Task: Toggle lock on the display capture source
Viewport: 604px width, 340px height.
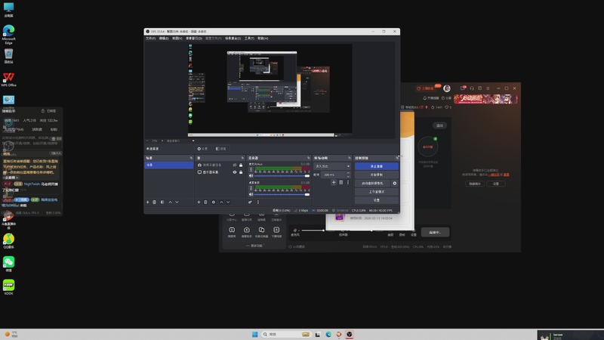Action: click(241, 172)
